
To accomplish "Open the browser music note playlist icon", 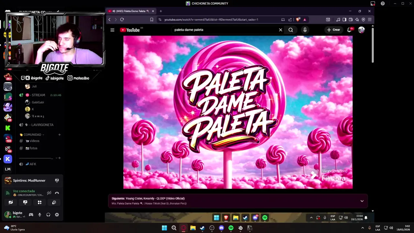I will click(x=338, y=19).
